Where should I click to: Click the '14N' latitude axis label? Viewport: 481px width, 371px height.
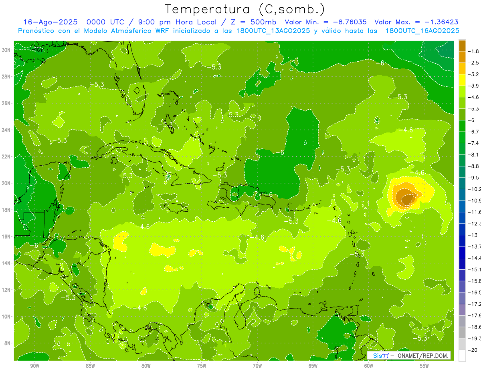coord(6,263)
